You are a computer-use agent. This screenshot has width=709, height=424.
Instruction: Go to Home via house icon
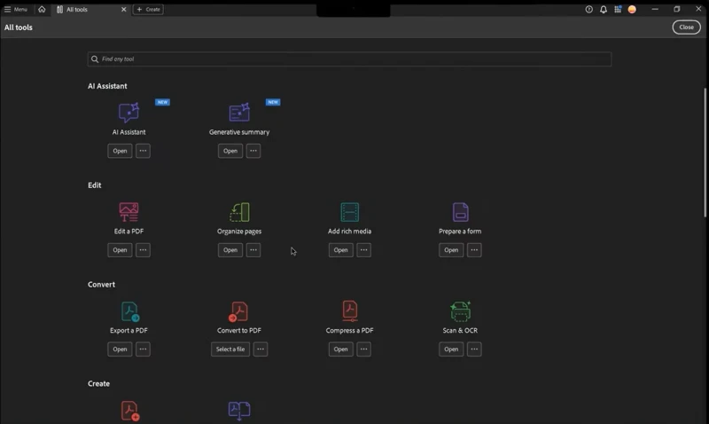(x=42, y=9)
